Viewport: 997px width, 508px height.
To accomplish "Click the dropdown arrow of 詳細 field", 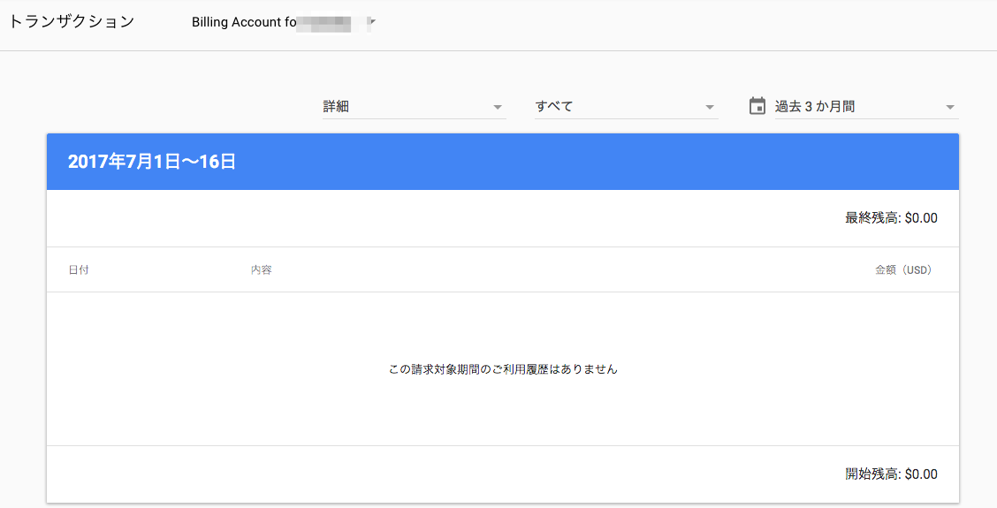I will (498, 107).
